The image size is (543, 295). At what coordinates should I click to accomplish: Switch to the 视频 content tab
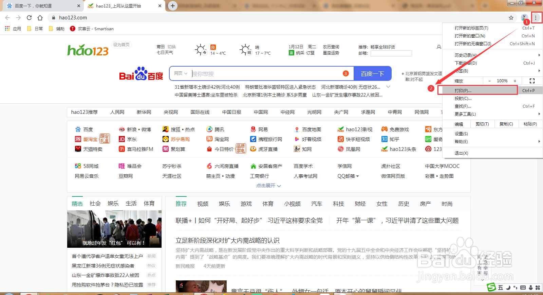203,204
